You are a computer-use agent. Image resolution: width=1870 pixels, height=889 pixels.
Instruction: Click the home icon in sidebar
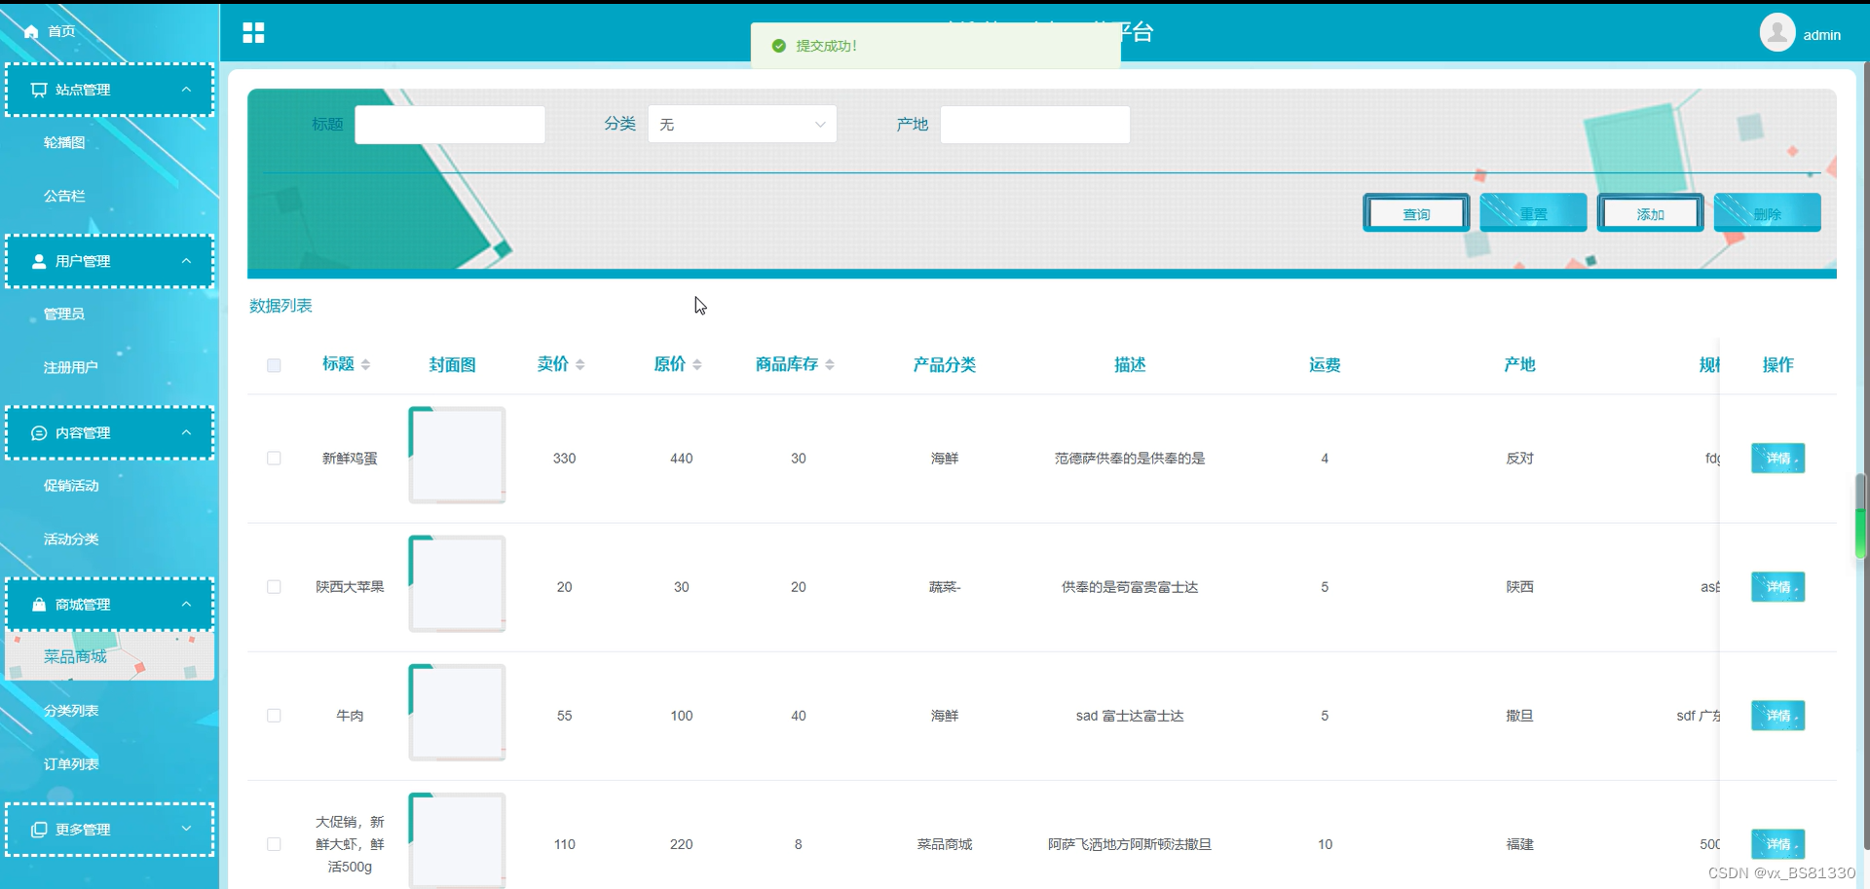click(x=31, y=31)
